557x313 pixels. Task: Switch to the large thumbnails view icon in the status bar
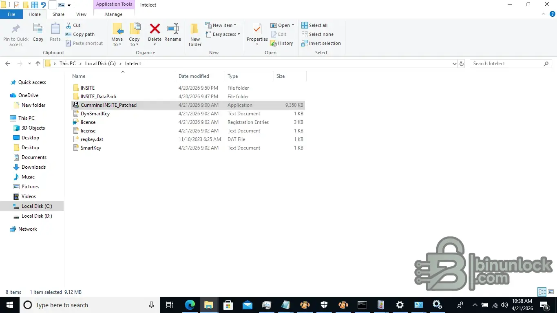(551, 292)
